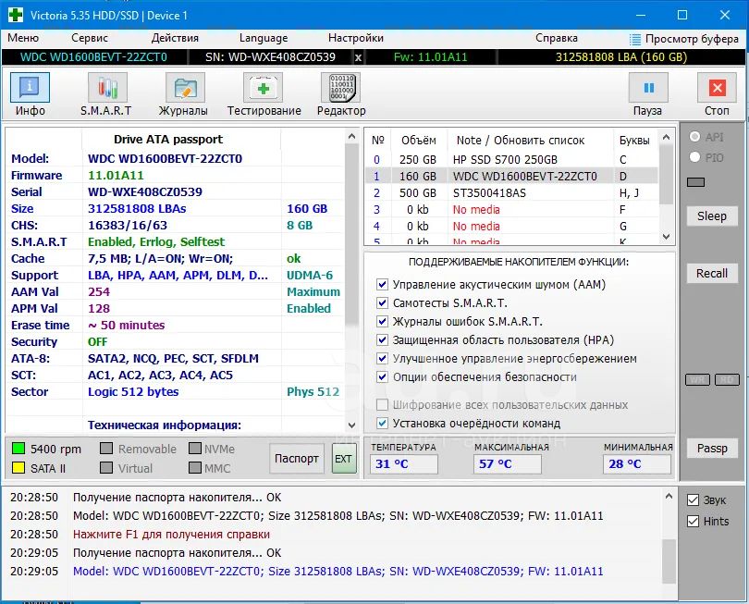Click log line Нажмите F1 для получения справки
This screenshot has width=749, height=604.
point(171,535)
